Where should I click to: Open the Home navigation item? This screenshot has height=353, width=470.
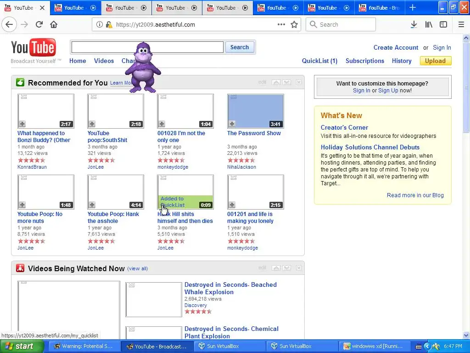78,61
